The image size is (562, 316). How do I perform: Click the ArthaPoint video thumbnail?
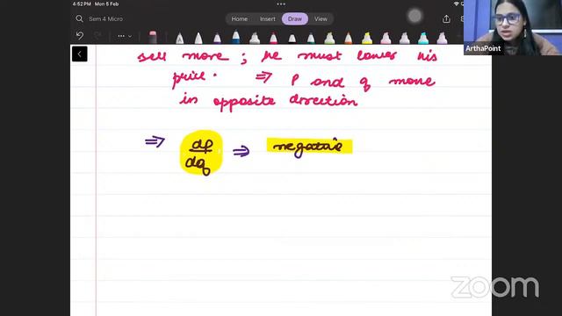point(513,27)
